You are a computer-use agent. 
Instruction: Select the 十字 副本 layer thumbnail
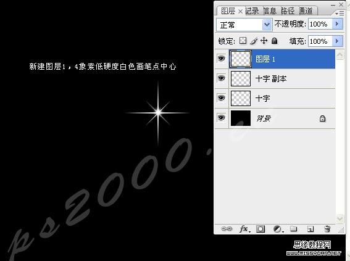[240, 78]
